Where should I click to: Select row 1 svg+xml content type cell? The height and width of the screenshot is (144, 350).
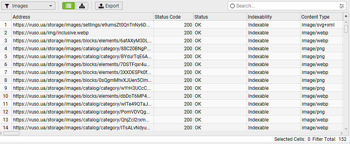click(x=321, y=25)
